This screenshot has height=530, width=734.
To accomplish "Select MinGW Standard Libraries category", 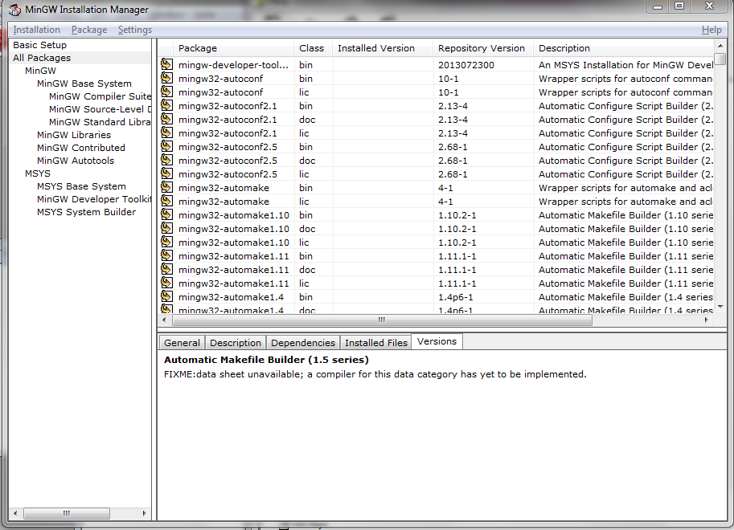I will point(100,122).
